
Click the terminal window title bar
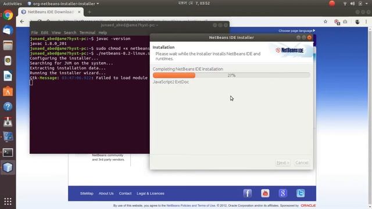click(x=129, y=25)
